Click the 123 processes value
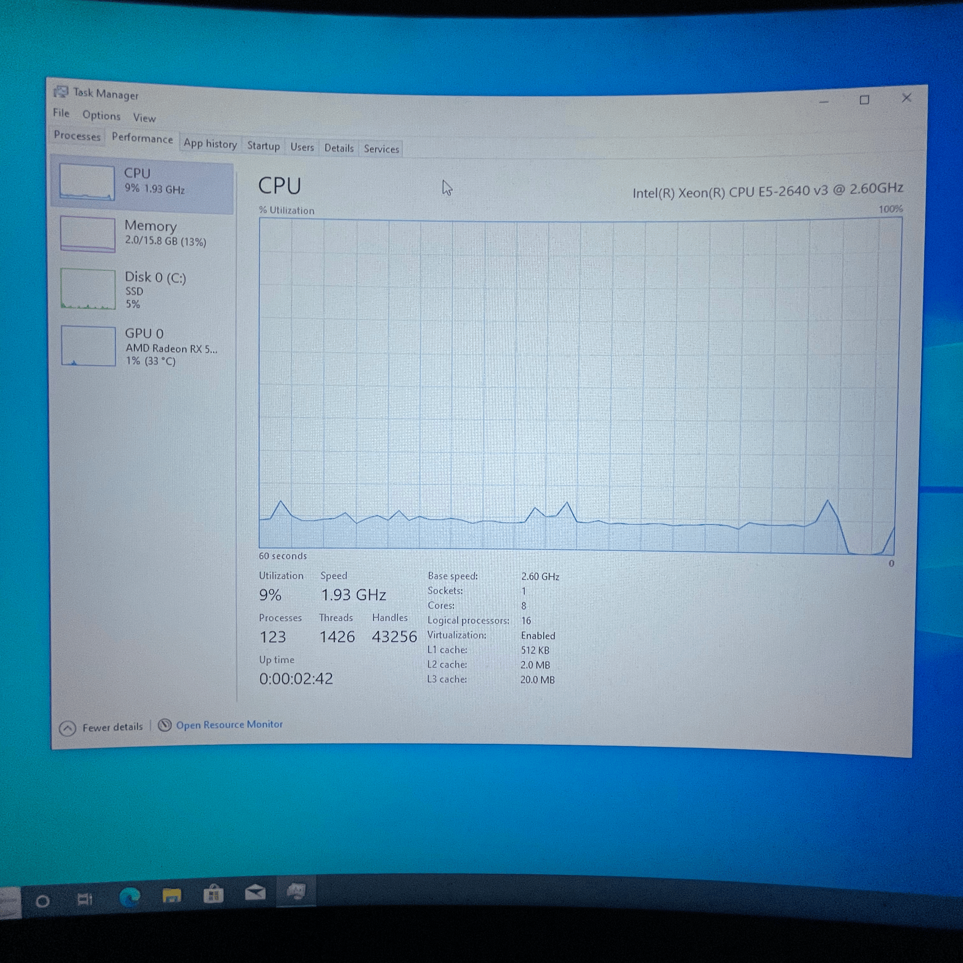 point(273,637)
